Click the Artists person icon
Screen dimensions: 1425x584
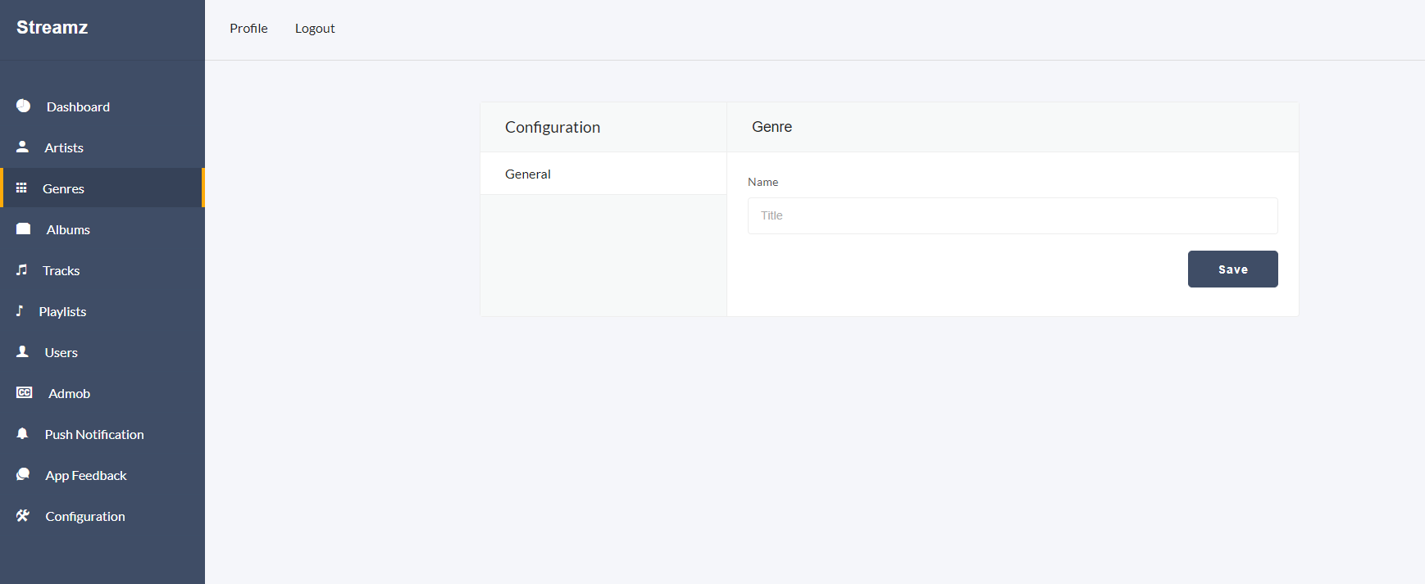coord(22,147)
